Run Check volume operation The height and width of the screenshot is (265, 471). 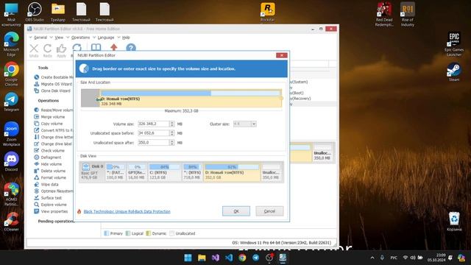[49, 150]
